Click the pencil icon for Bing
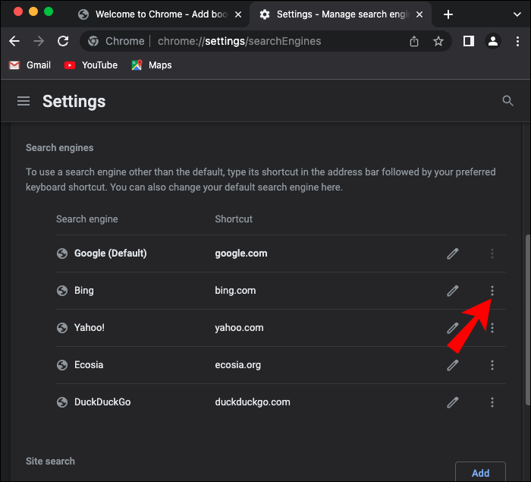 pyautogui.click(x=453, y=291)
